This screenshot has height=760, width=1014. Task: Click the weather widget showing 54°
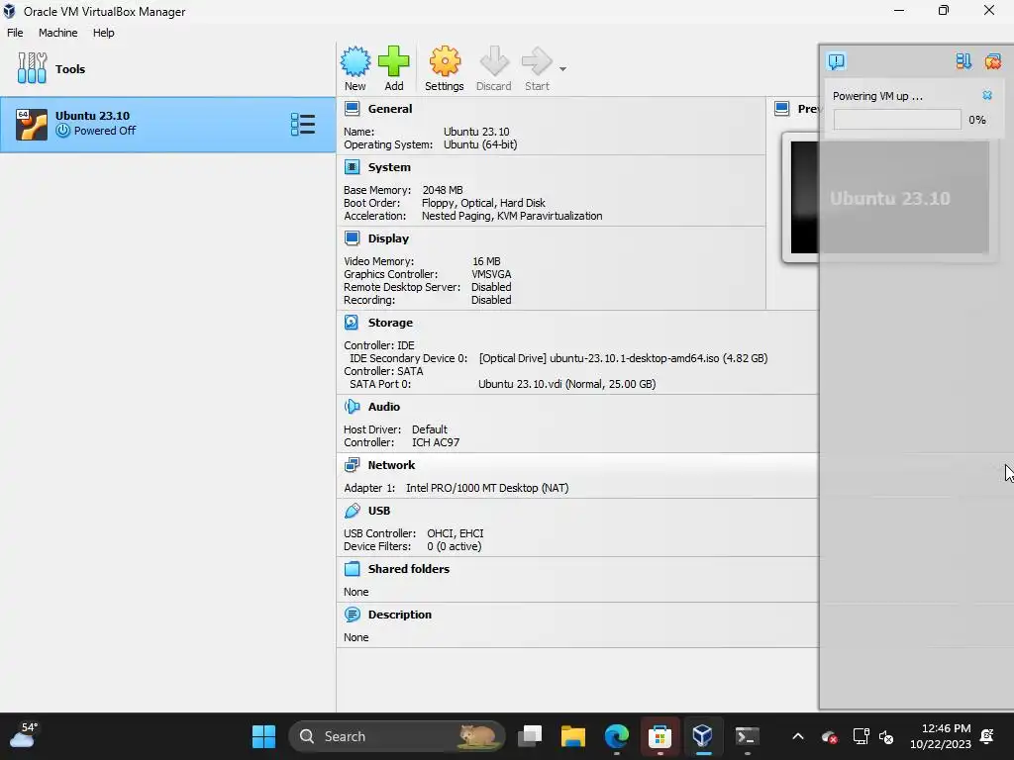24,735
